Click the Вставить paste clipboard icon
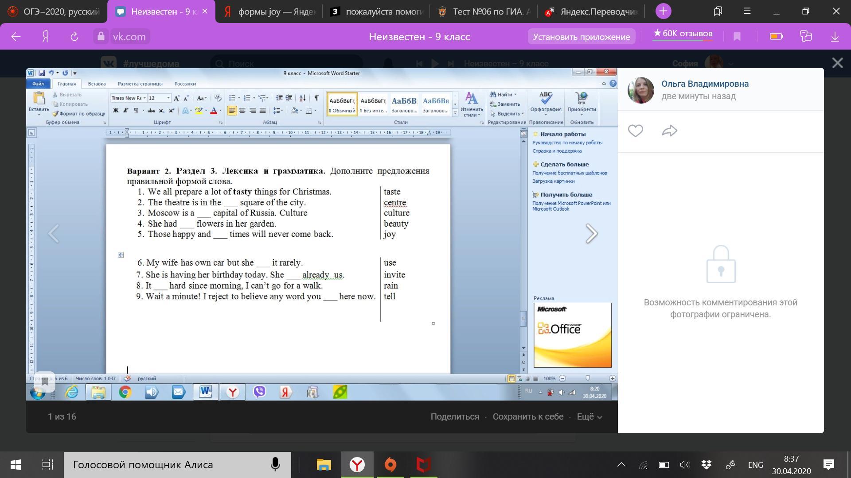This screenshot has height=478, width=851. 39,98
